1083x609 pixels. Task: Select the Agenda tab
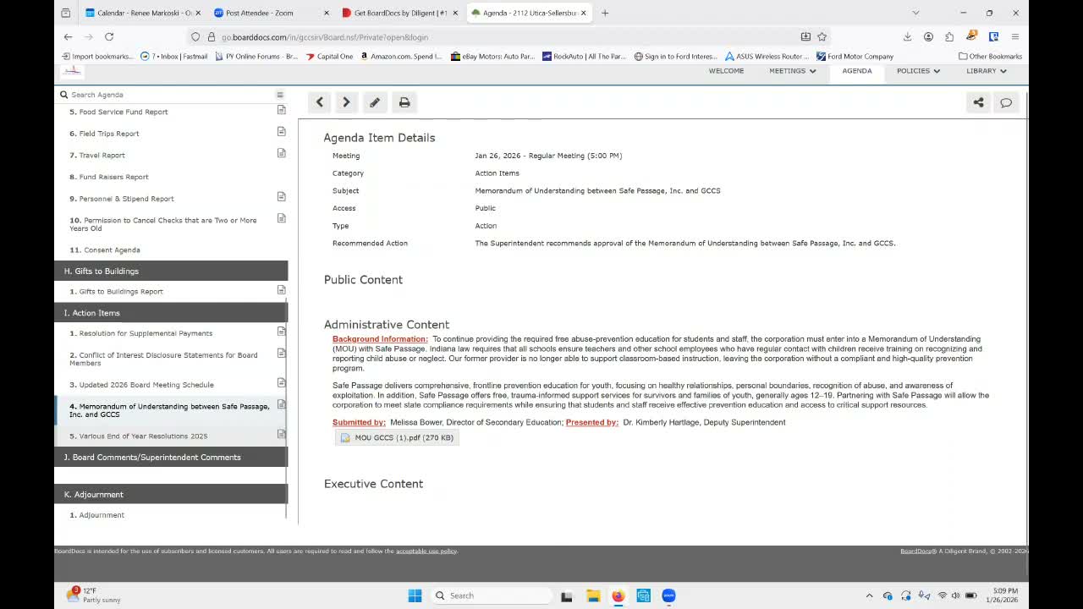pyautogui.click(x=857, y=71)
